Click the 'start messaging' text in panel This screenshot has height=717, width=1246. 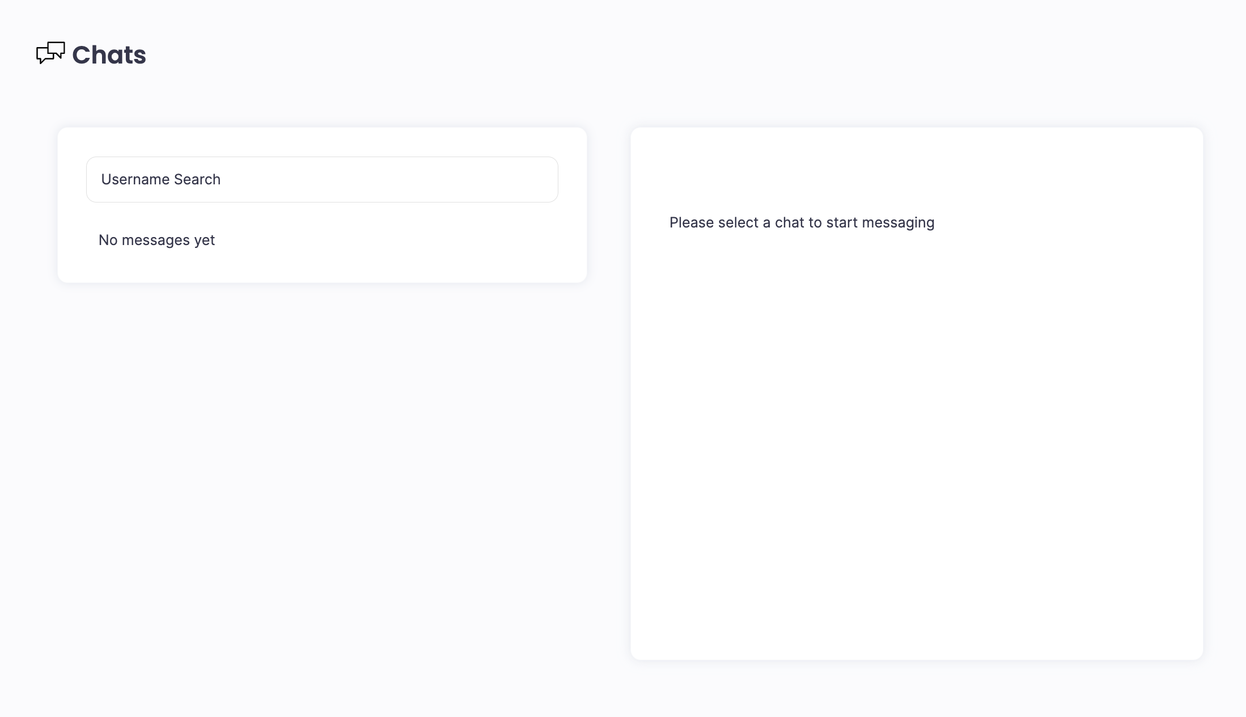pos(880,222)
